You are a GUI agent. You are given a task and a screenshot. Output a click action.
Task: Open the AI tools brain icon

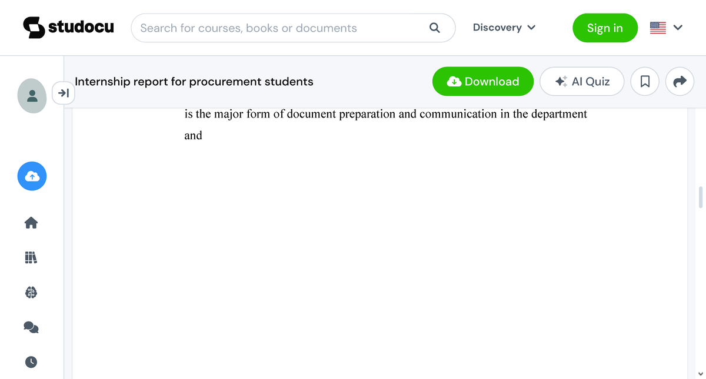click(31, 292)
